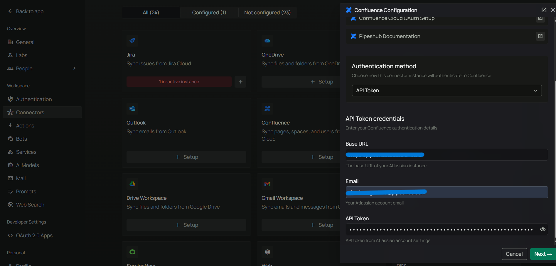The width and height of the screenshot is (556, 266).
Task: Switch to the Configured (1) tab
Action: [x=209, y=13]
